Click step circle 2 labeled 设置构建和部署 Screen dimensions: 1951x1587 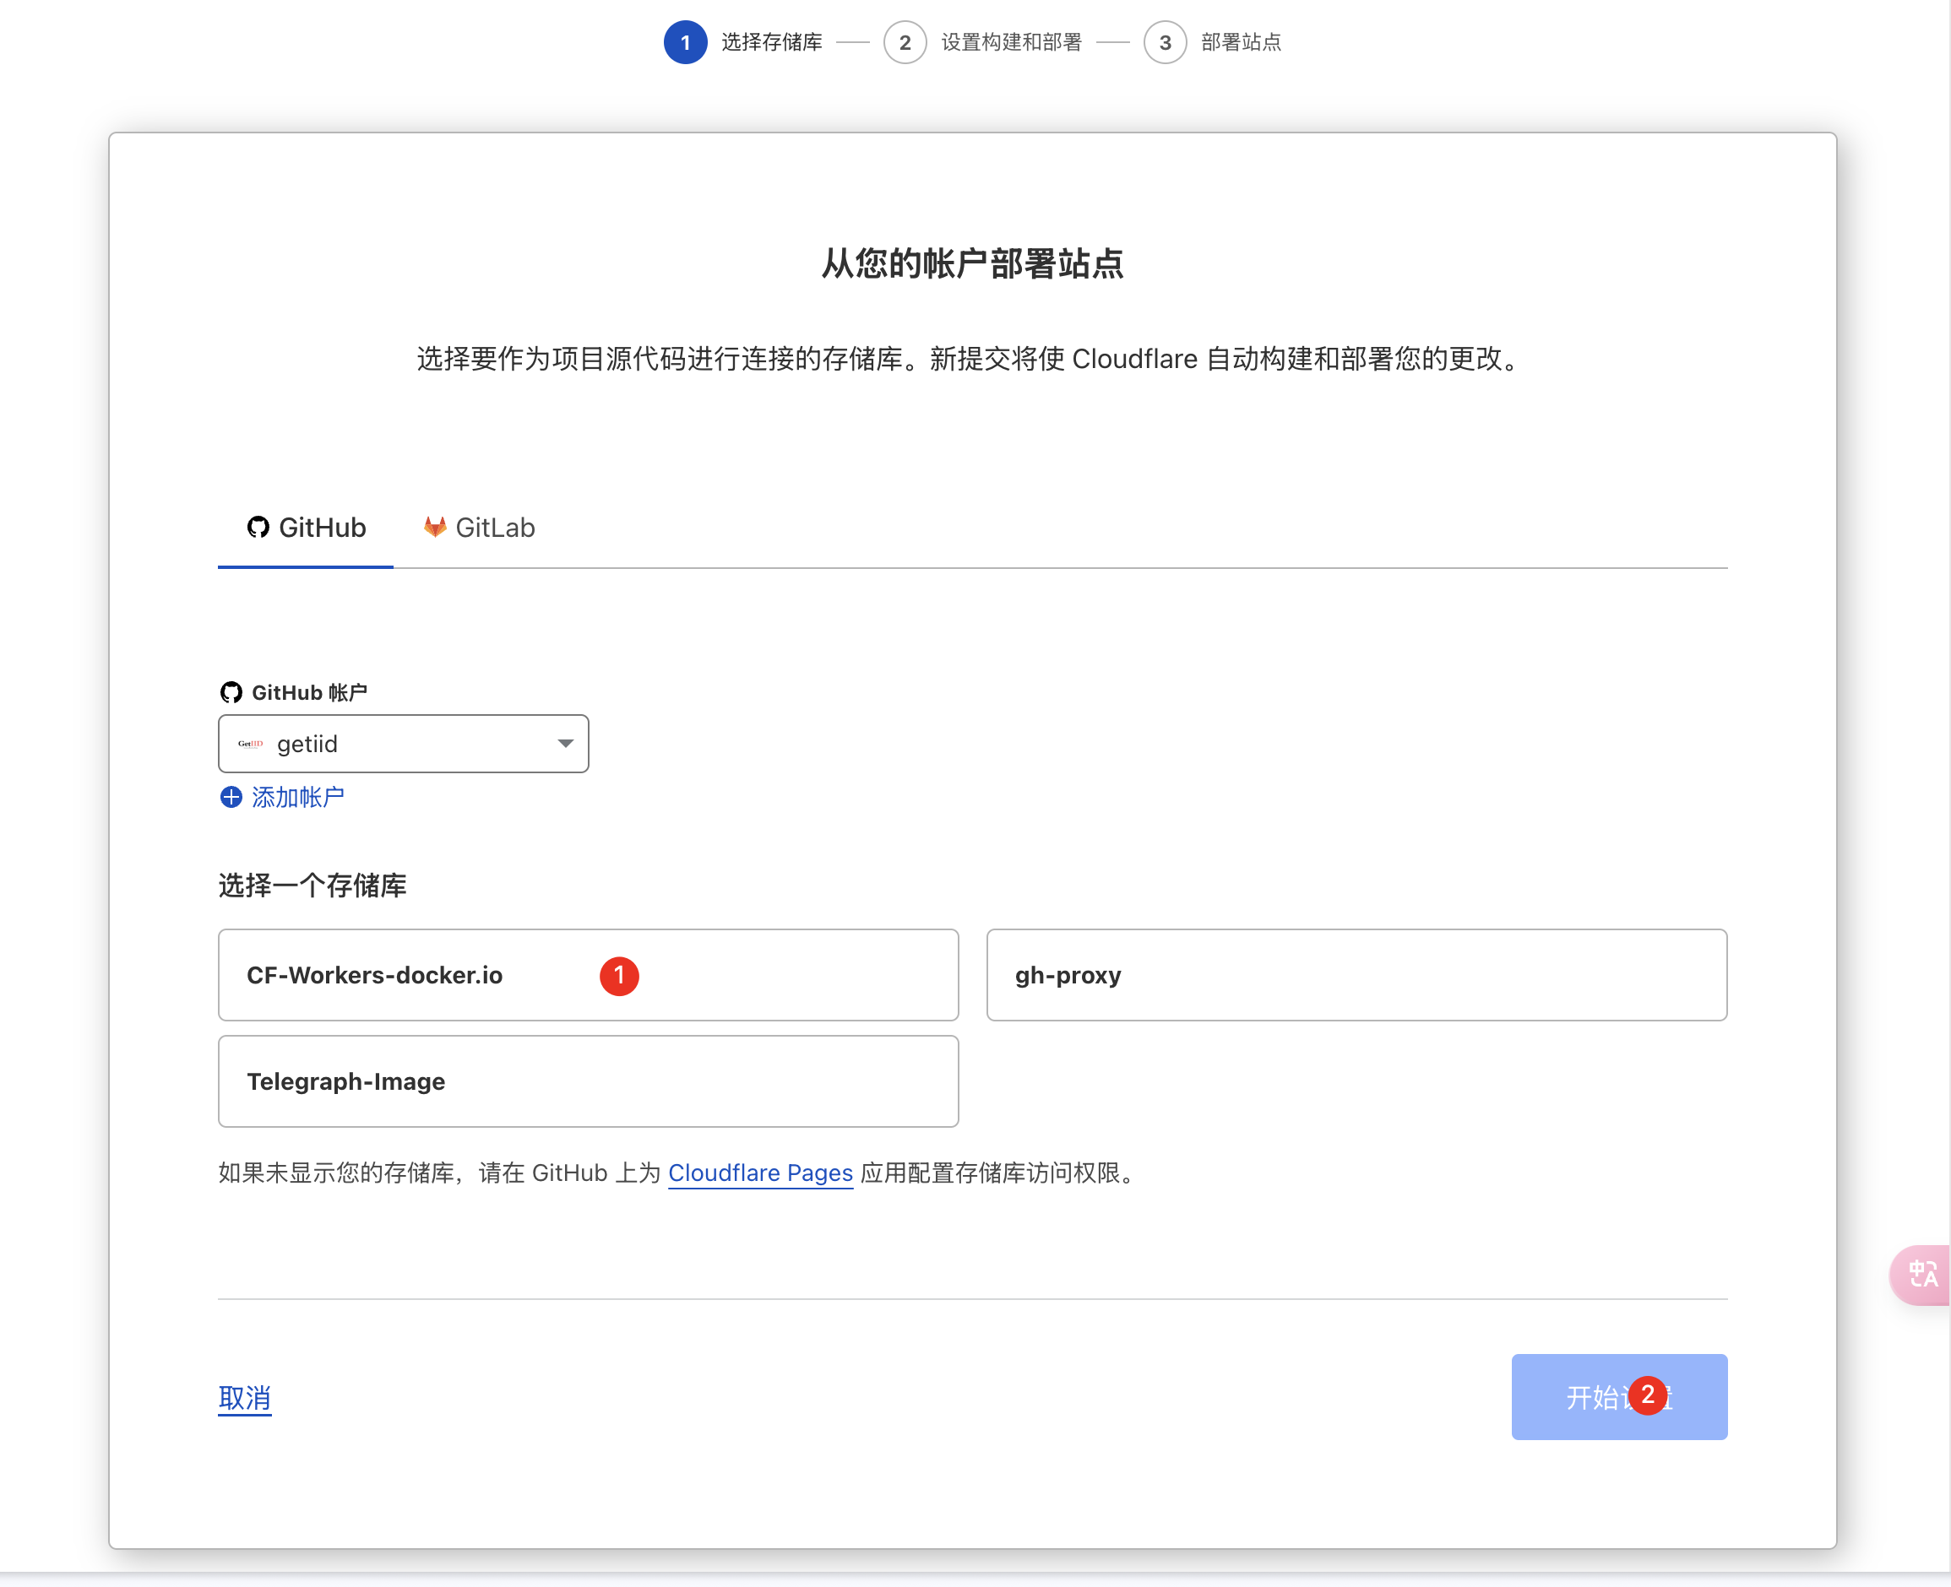tap(905, 42)
